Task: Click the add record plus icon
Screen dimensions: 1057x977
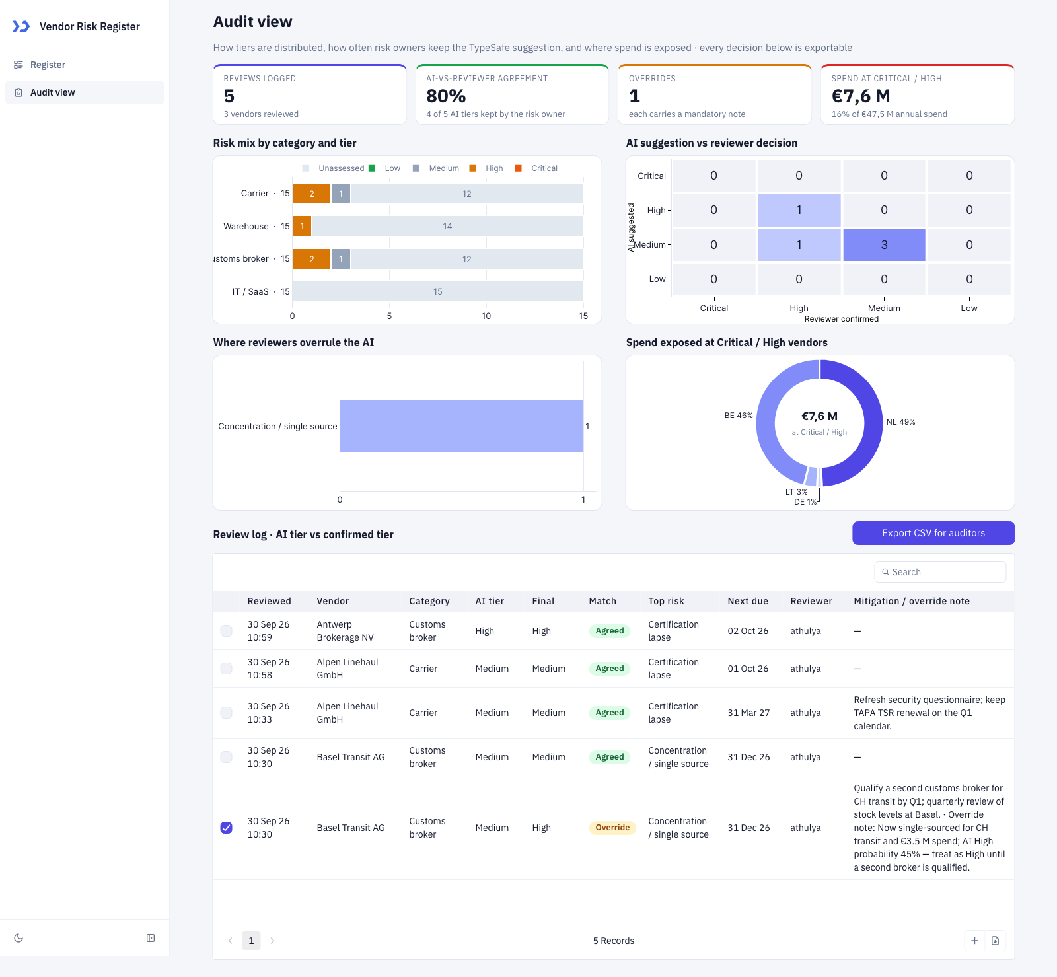Action: [974, 941]
